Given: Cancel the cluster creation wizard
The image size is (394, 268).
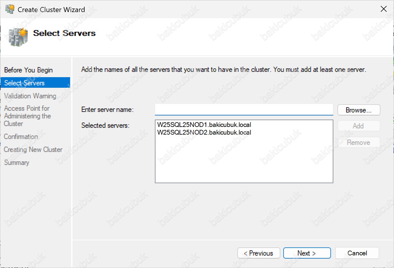Looking at the screenshot, I should pyautogui.click(x=357, y=253).
